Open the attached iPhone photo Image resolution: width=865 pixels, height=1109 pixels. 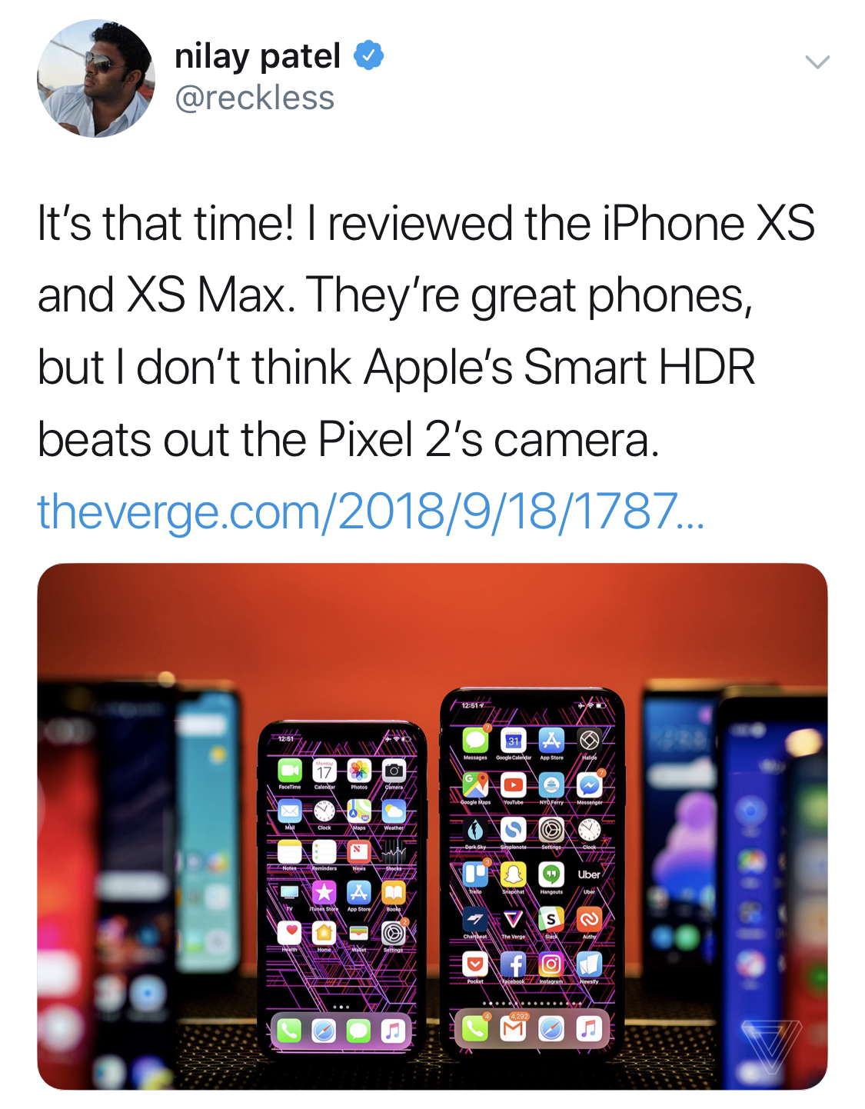[432, 826]
